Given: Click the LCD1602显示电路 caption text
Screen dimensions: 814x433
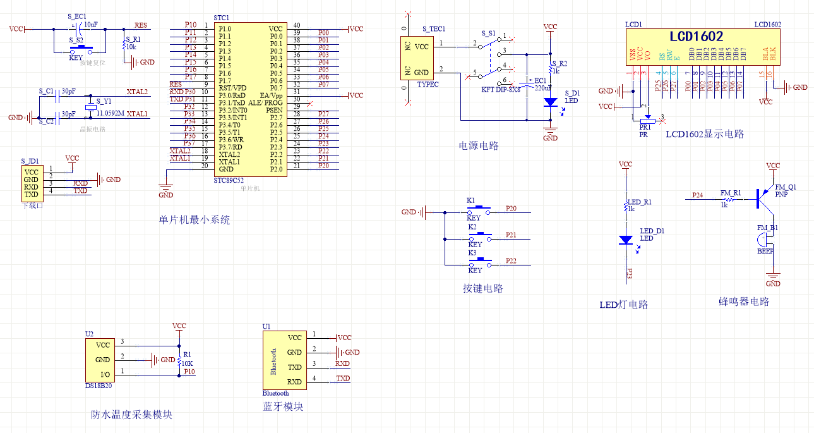Looking at the screenshot, I should pos(705,134).
